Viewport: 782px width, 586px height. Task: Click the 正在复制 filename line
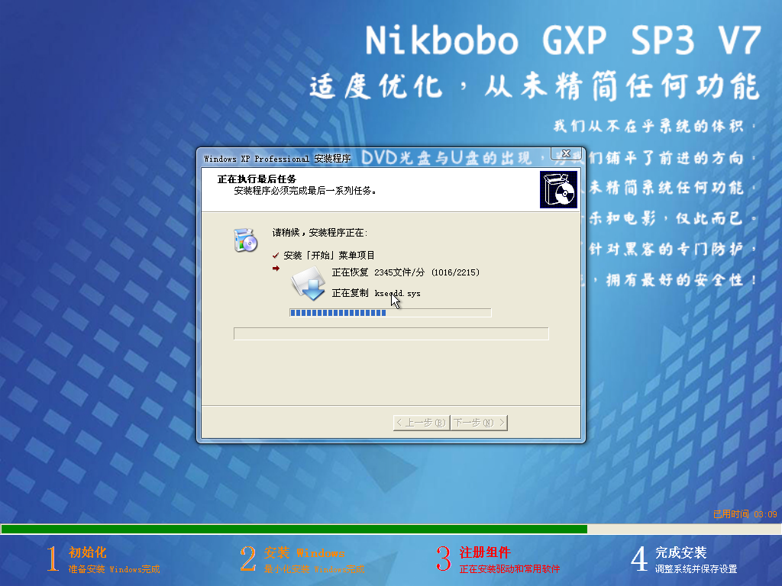tap(376, 293)
